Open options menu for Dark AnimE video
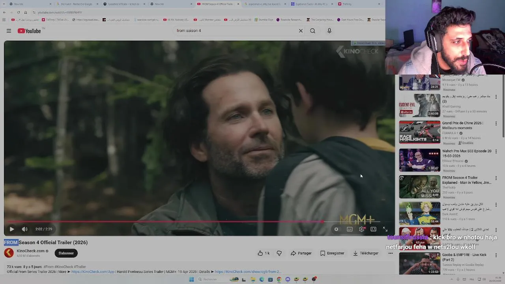 [496, 205]
